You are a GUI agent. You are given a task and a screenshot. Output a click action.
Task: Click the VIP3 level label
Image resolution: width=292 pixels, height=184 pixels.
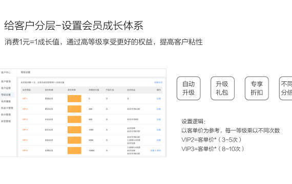25,119
